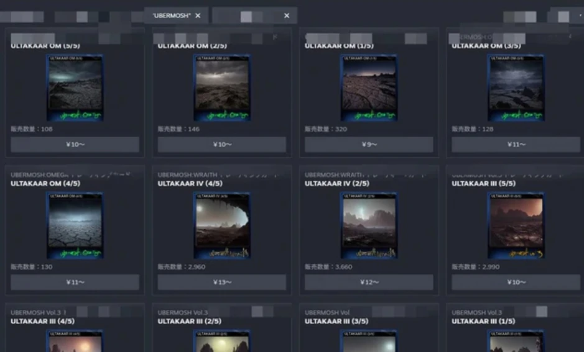Open the ULTAKAAR OM (5/5) card thumbnail
The height and width of the screenshot is (352, 584).
75,88
